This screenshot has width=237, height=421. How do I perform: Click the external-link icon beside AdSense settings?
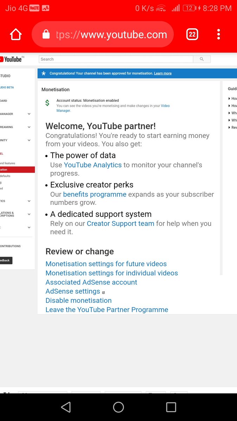tap(103, 292)
